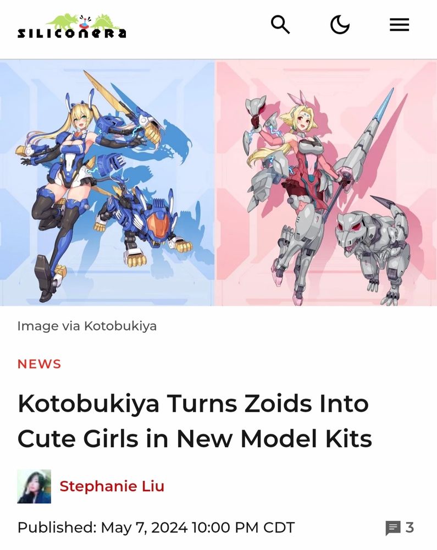Click the green triceratops in the logo
Image resolution: width=437 pixels, height=550 pixels.
62,21
